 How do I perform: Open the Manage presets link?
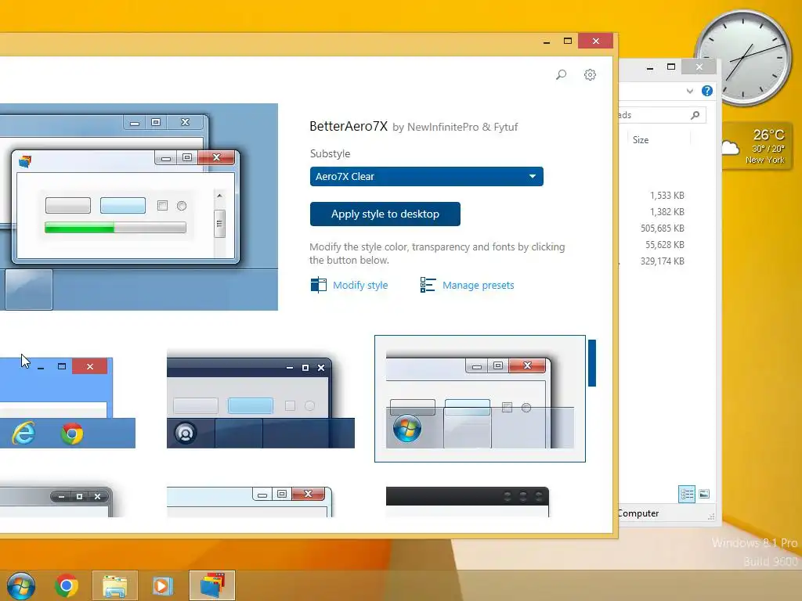tap(479, 285)
